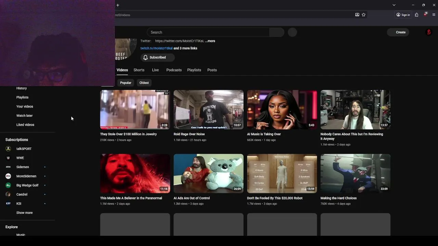This screenshot has height=246, width=438.
Task: Click the bell icon in Subscribed button
Action: click(x=145, y=57)
